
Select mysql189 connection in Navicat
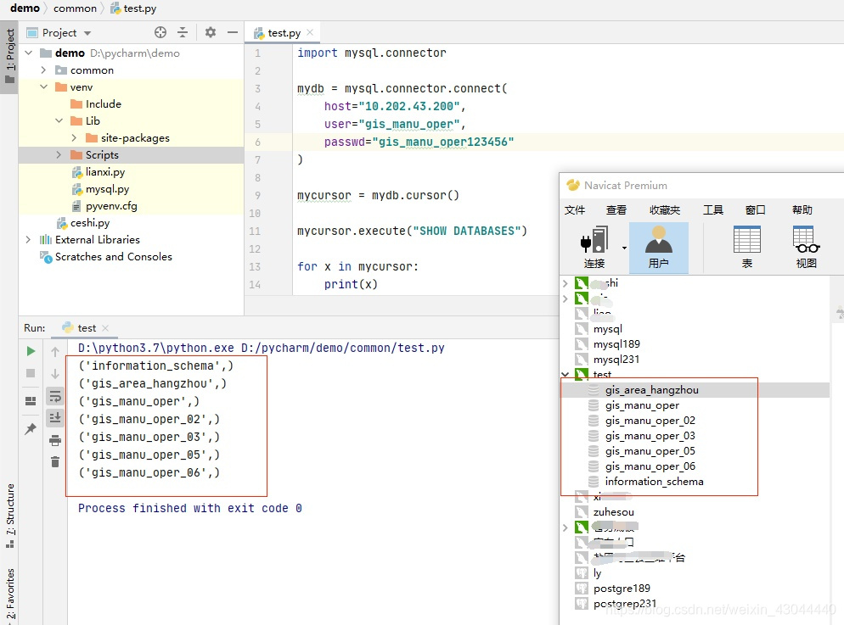tap(616, 344)
